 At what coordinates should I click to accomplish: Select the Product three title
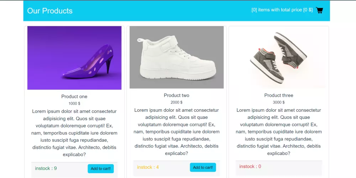(x=279, y=95)
